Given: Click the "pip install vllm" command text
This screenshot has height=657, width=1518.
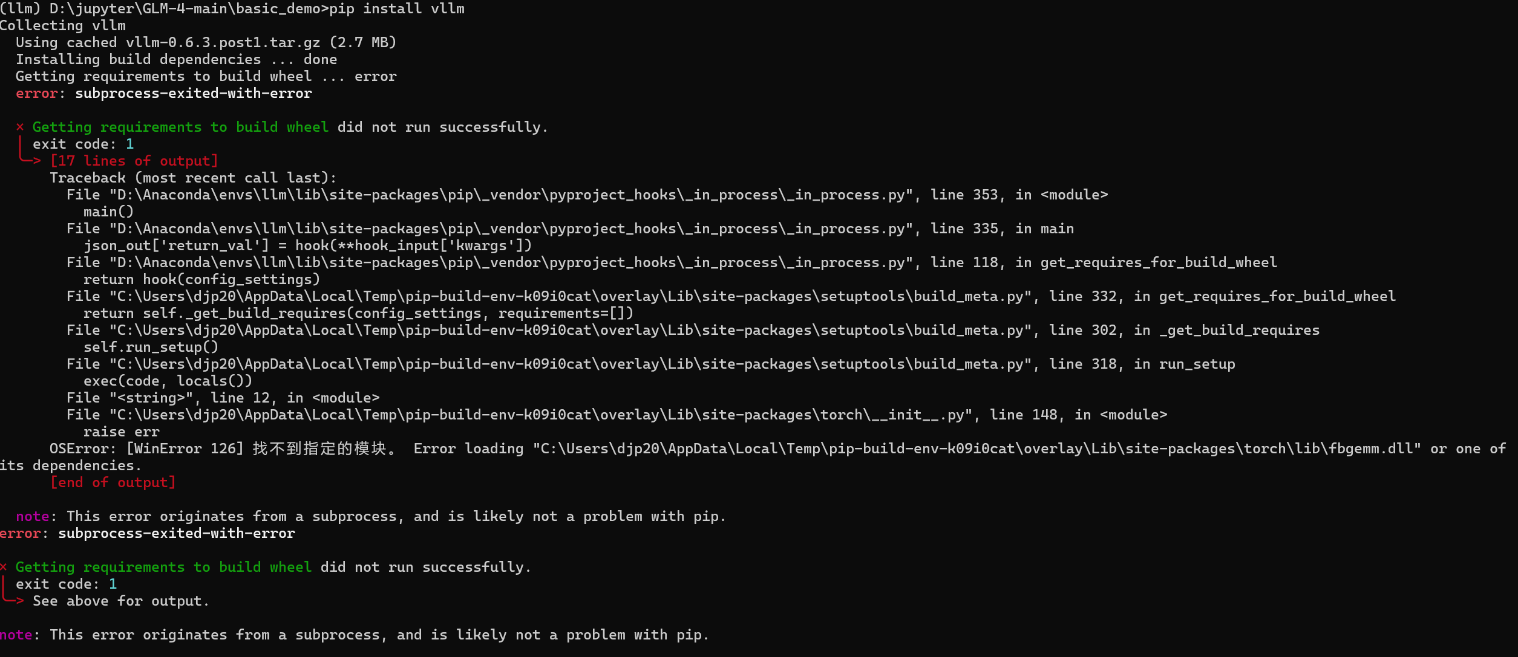Looking at the screenshot, I should click(397, 8).
